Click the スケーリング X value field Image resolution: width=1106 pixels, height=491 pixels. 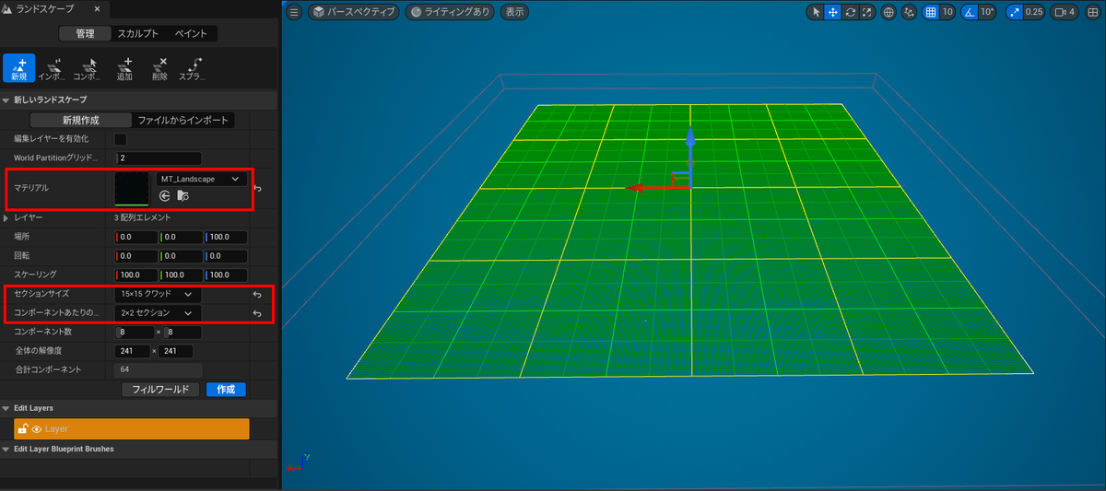(x=136, y=275)
